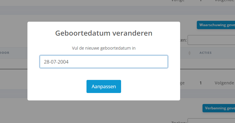Viewport: 235px width, 123px height.
Task: Click the cut-off Volgende link at the top edge
Action: (224, 1)
